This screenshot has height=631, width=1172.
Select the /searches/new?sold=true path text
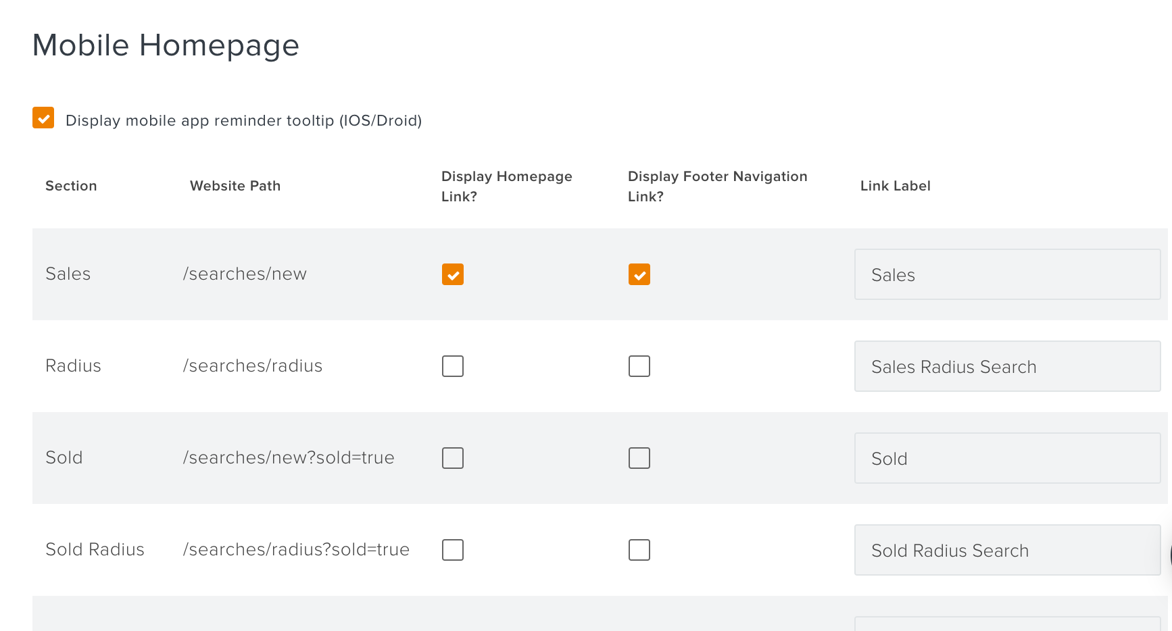click(x=289, y=457)
